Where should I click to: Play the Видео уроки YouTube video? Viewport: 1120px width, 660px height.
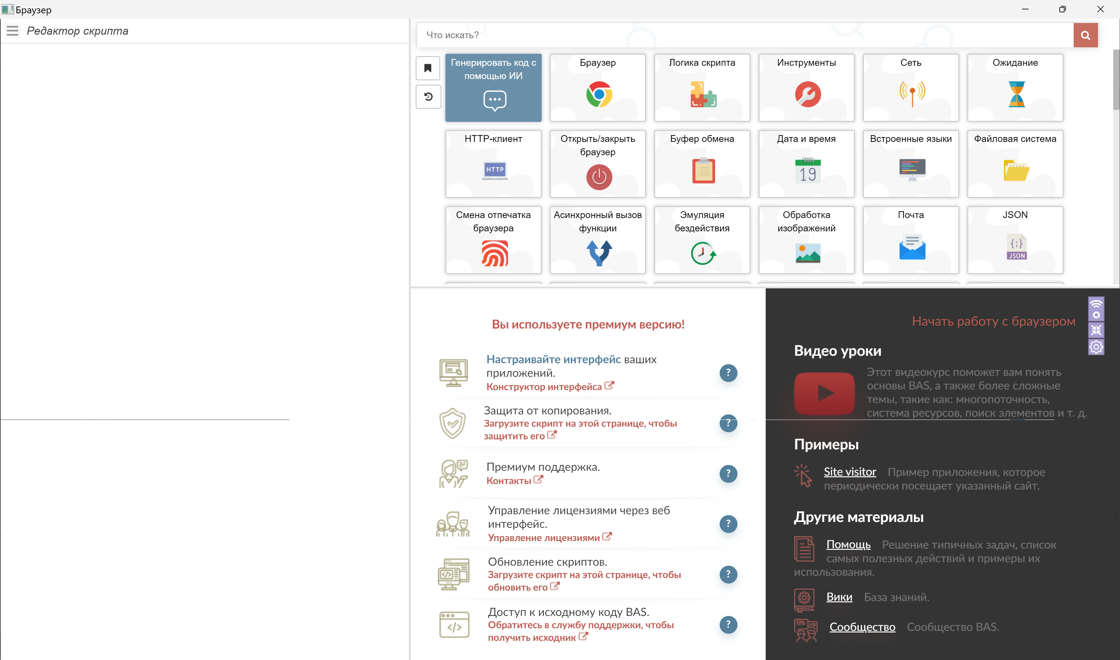pyautogui.click(x=824, y=393)
